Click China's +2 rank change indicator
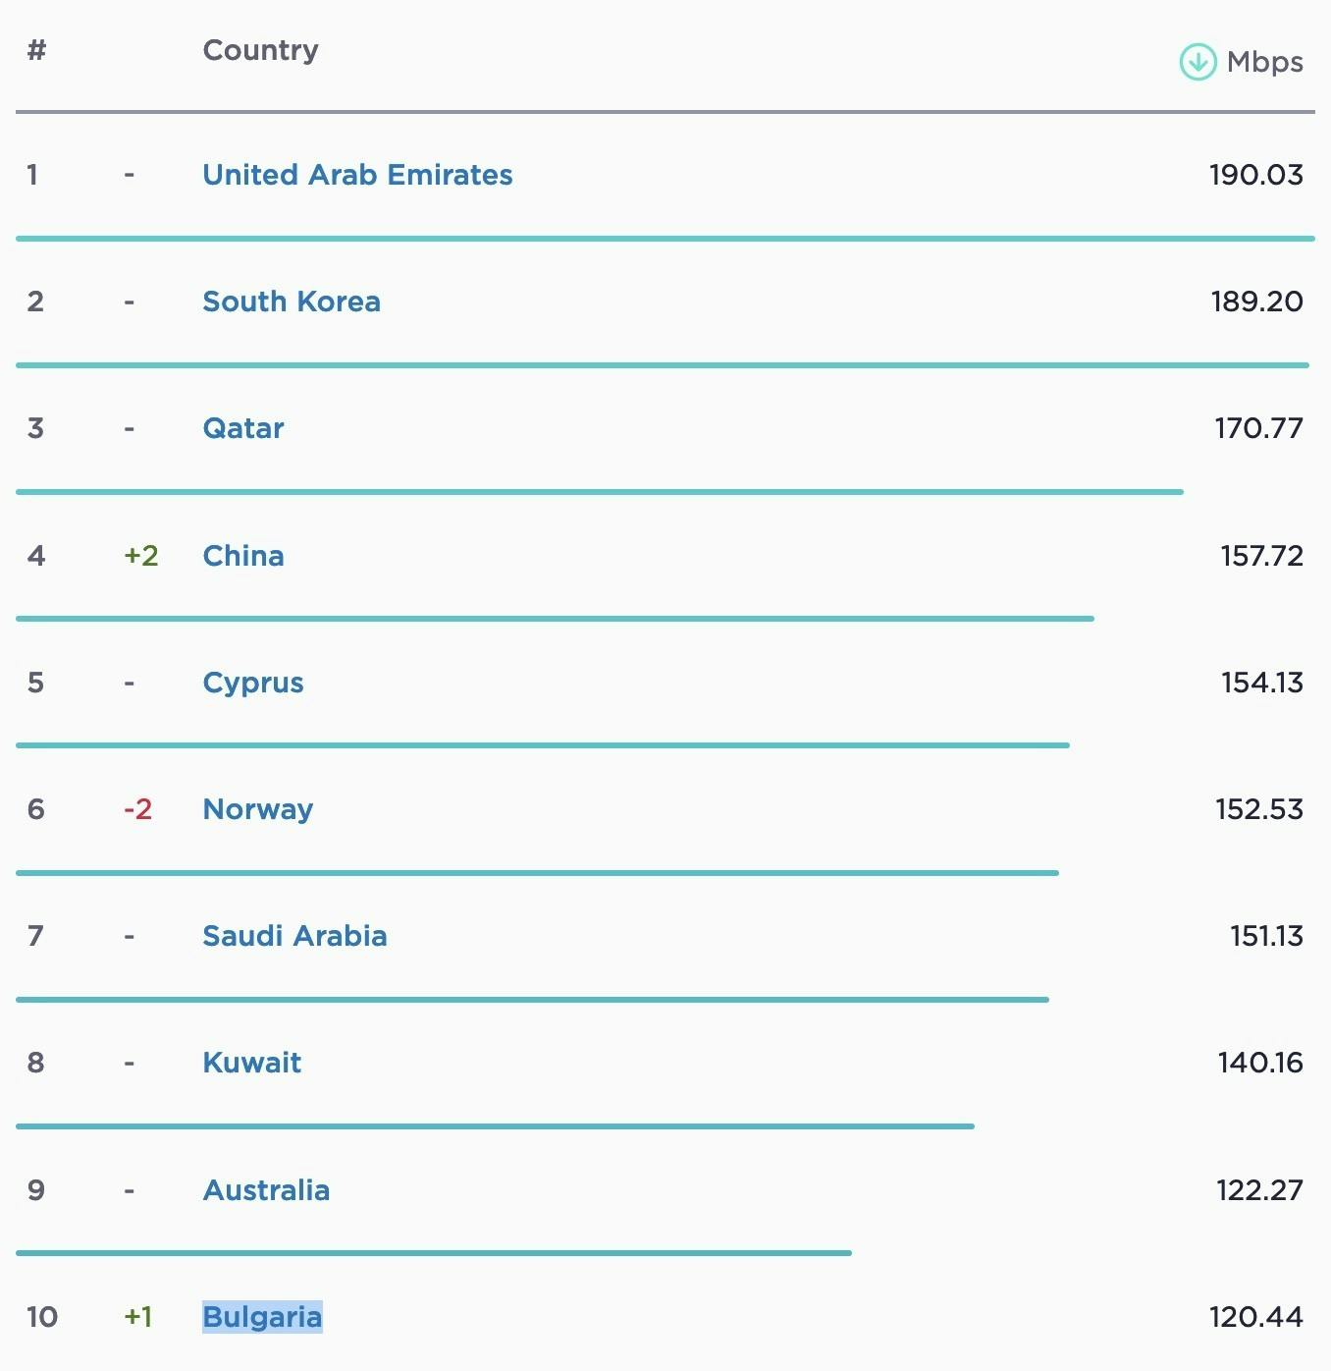This screenshot has height=1371, width=1331. [x=141, y=556]
